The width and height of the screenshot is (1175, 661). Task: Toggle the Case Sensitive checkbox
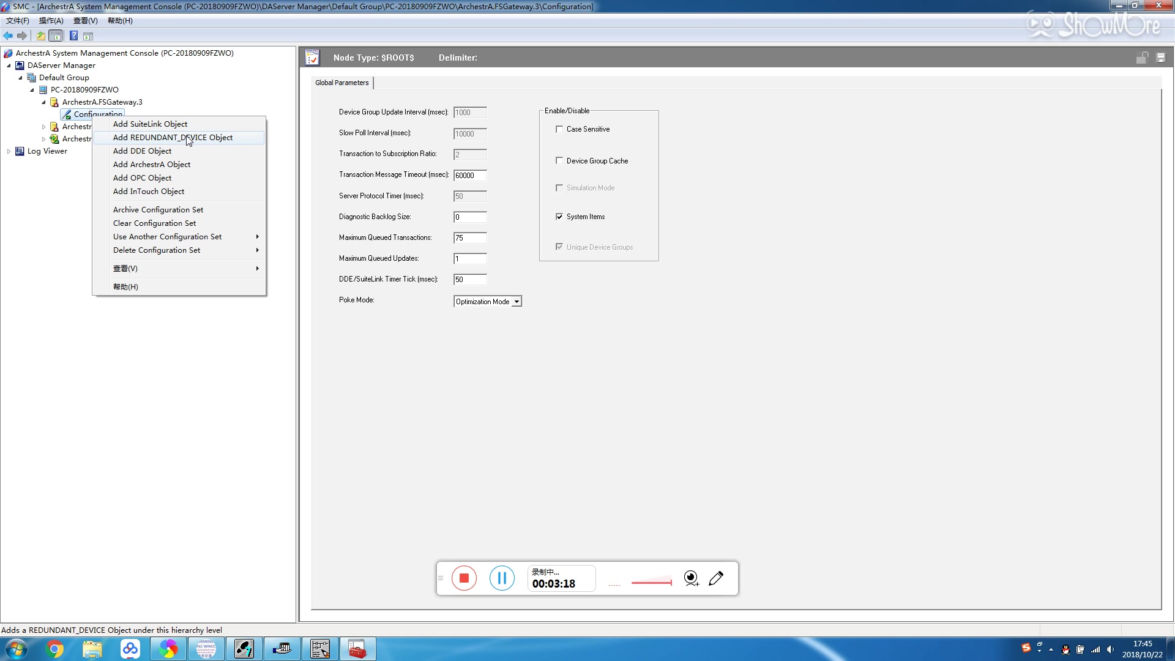(x=559, y=129)
